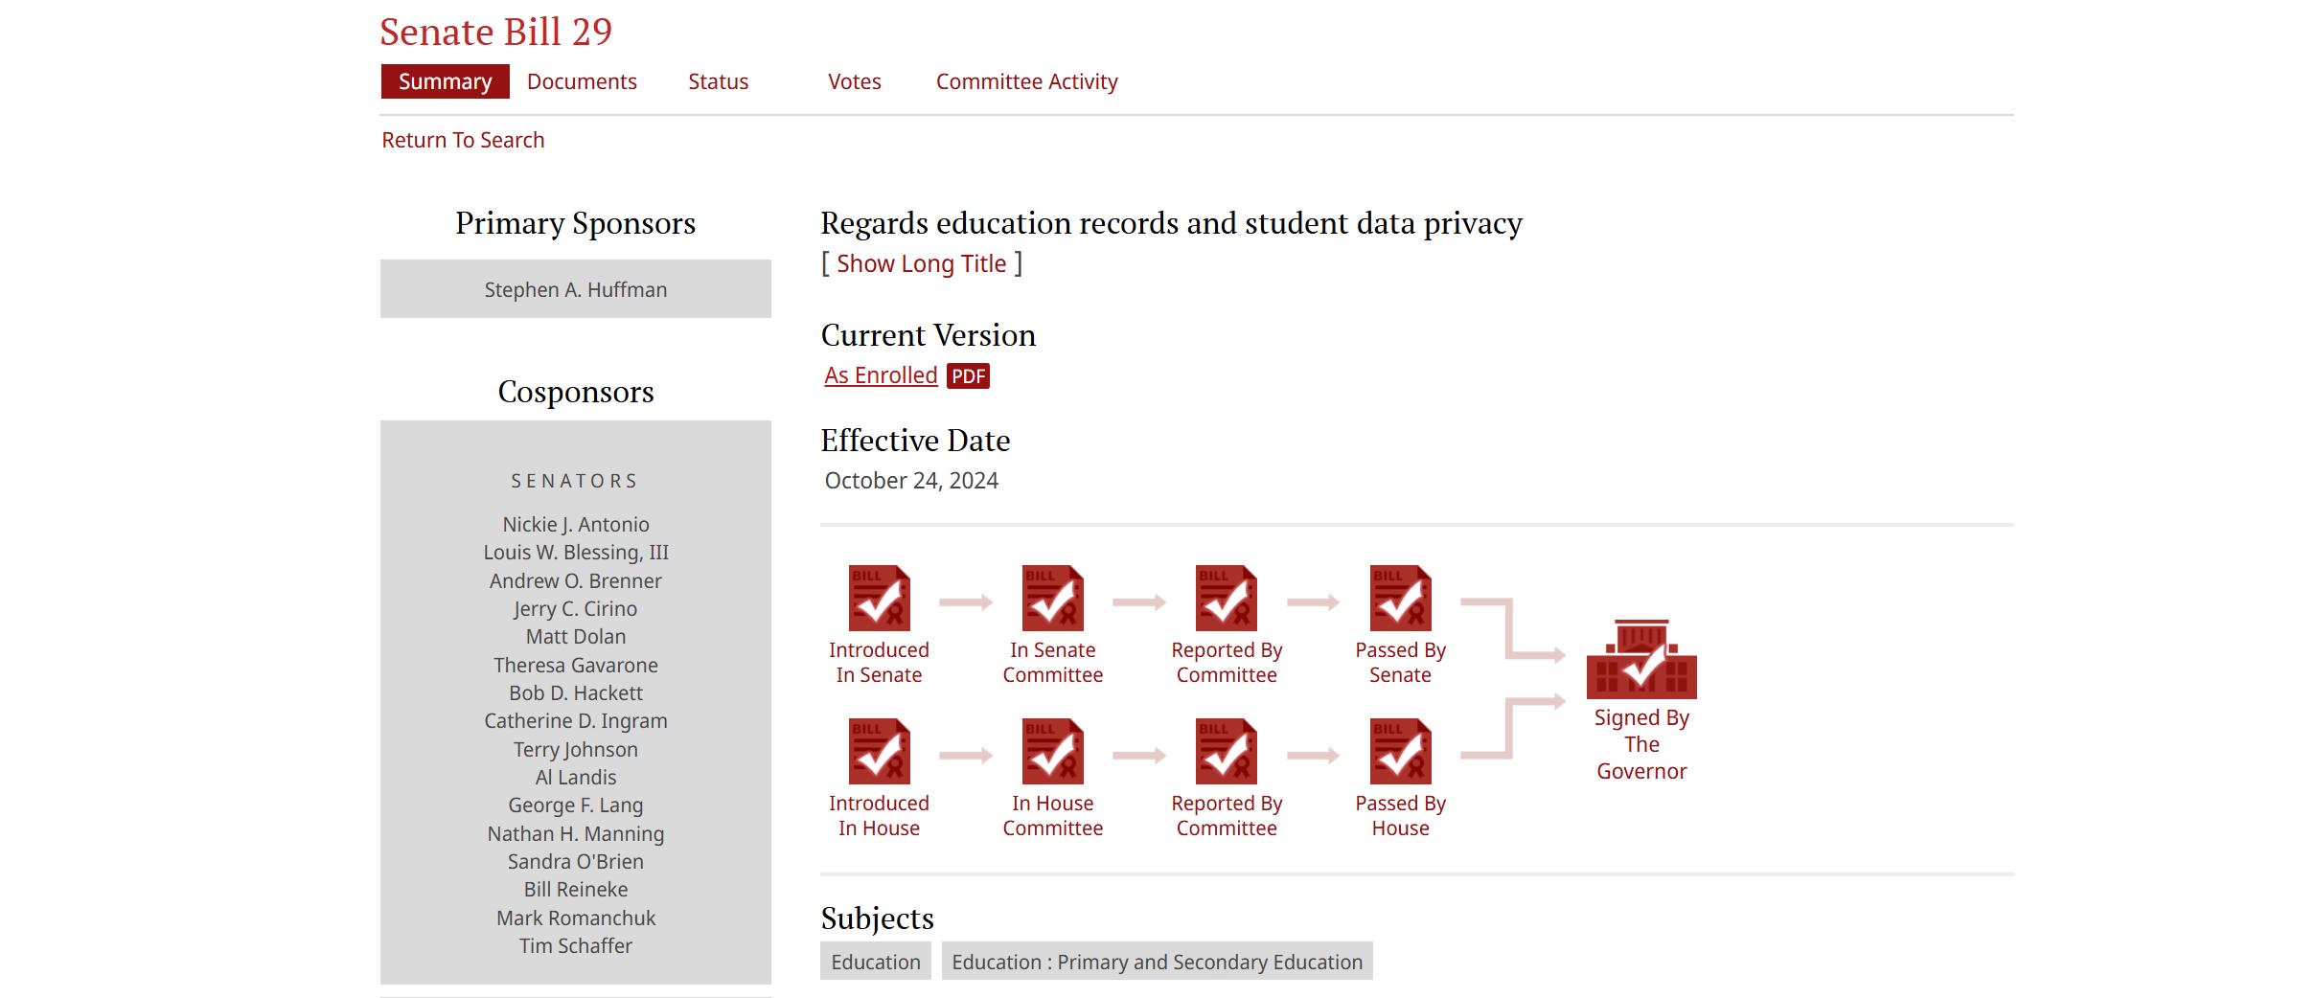Viewport: 2317px width, 998px height.
Task: Click the Passed By Senate bill icon
Action: click(x=1400, y=598)
